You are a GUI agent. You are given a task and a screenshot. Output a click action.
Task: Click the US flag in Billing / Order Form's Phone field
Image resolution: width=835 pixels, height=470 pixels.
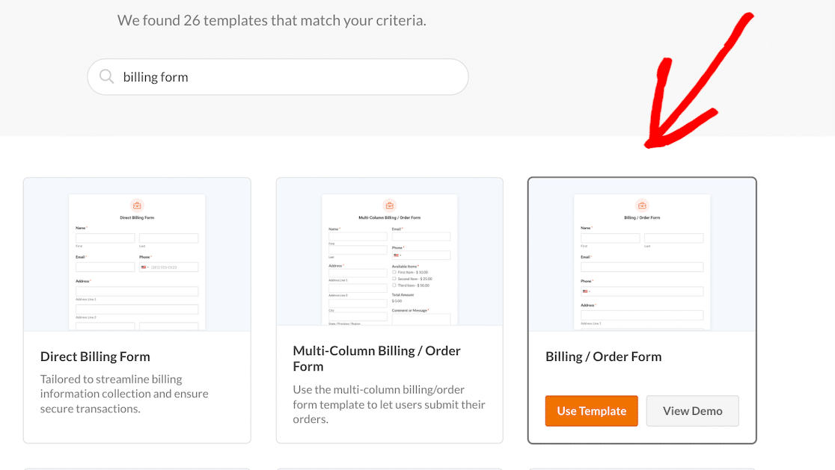coord(584,291)
